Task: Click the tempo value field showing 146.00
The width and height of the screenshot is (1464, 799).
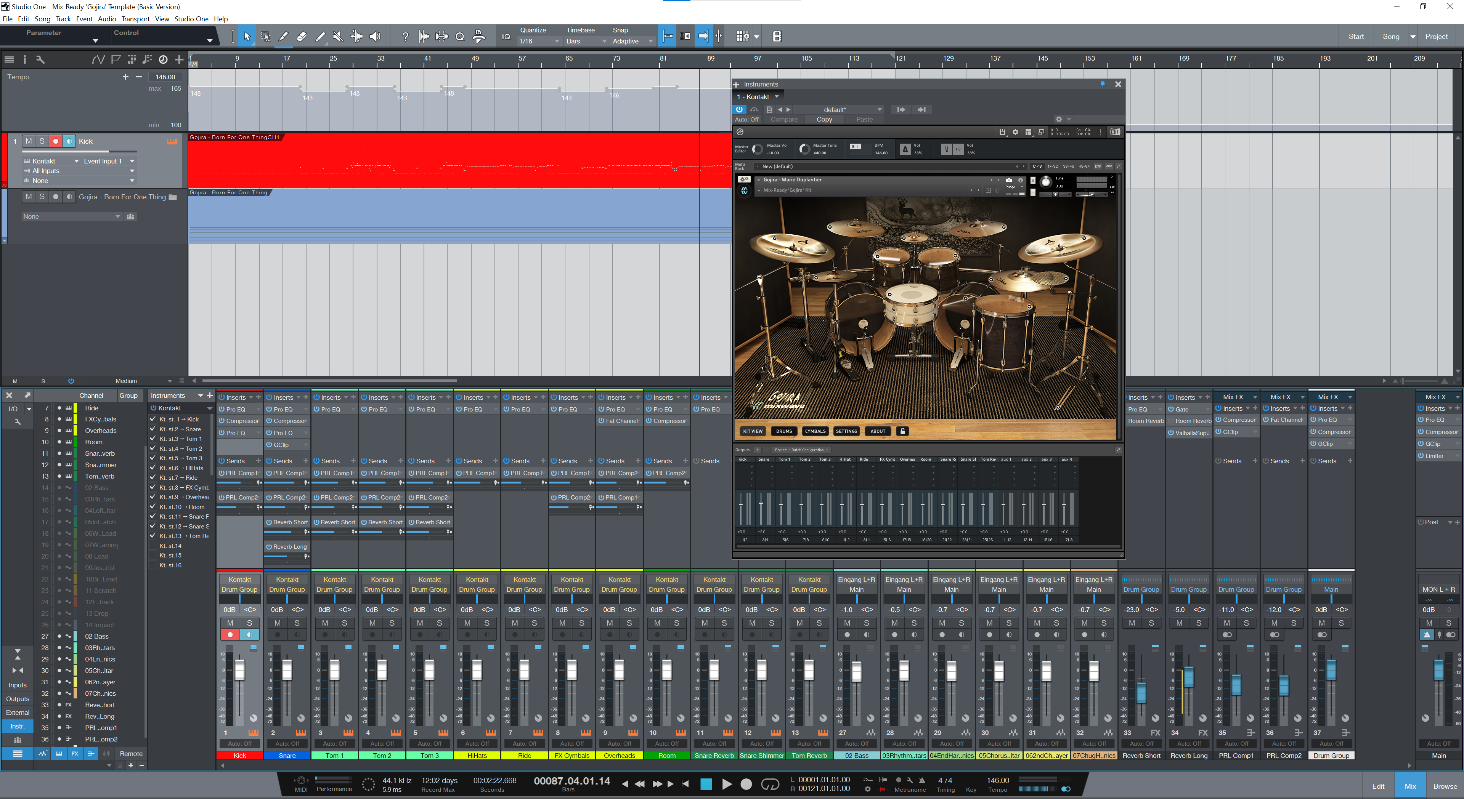Action: pyautogui.click(x=165, y=77)
